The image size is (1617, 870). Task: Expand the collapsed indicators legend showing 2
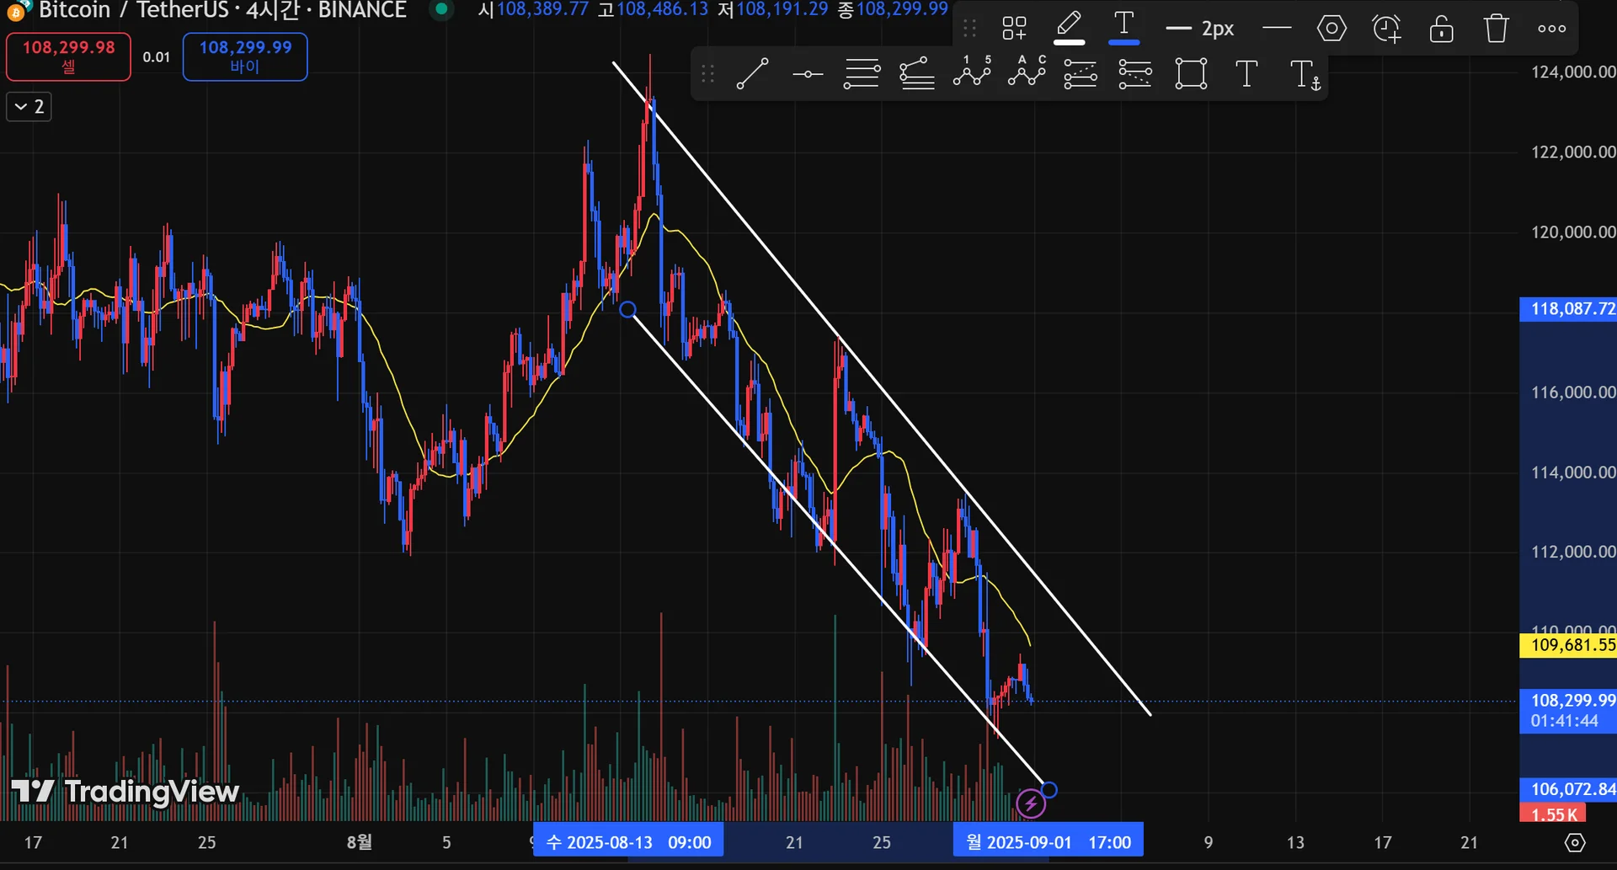click(29, 107)
